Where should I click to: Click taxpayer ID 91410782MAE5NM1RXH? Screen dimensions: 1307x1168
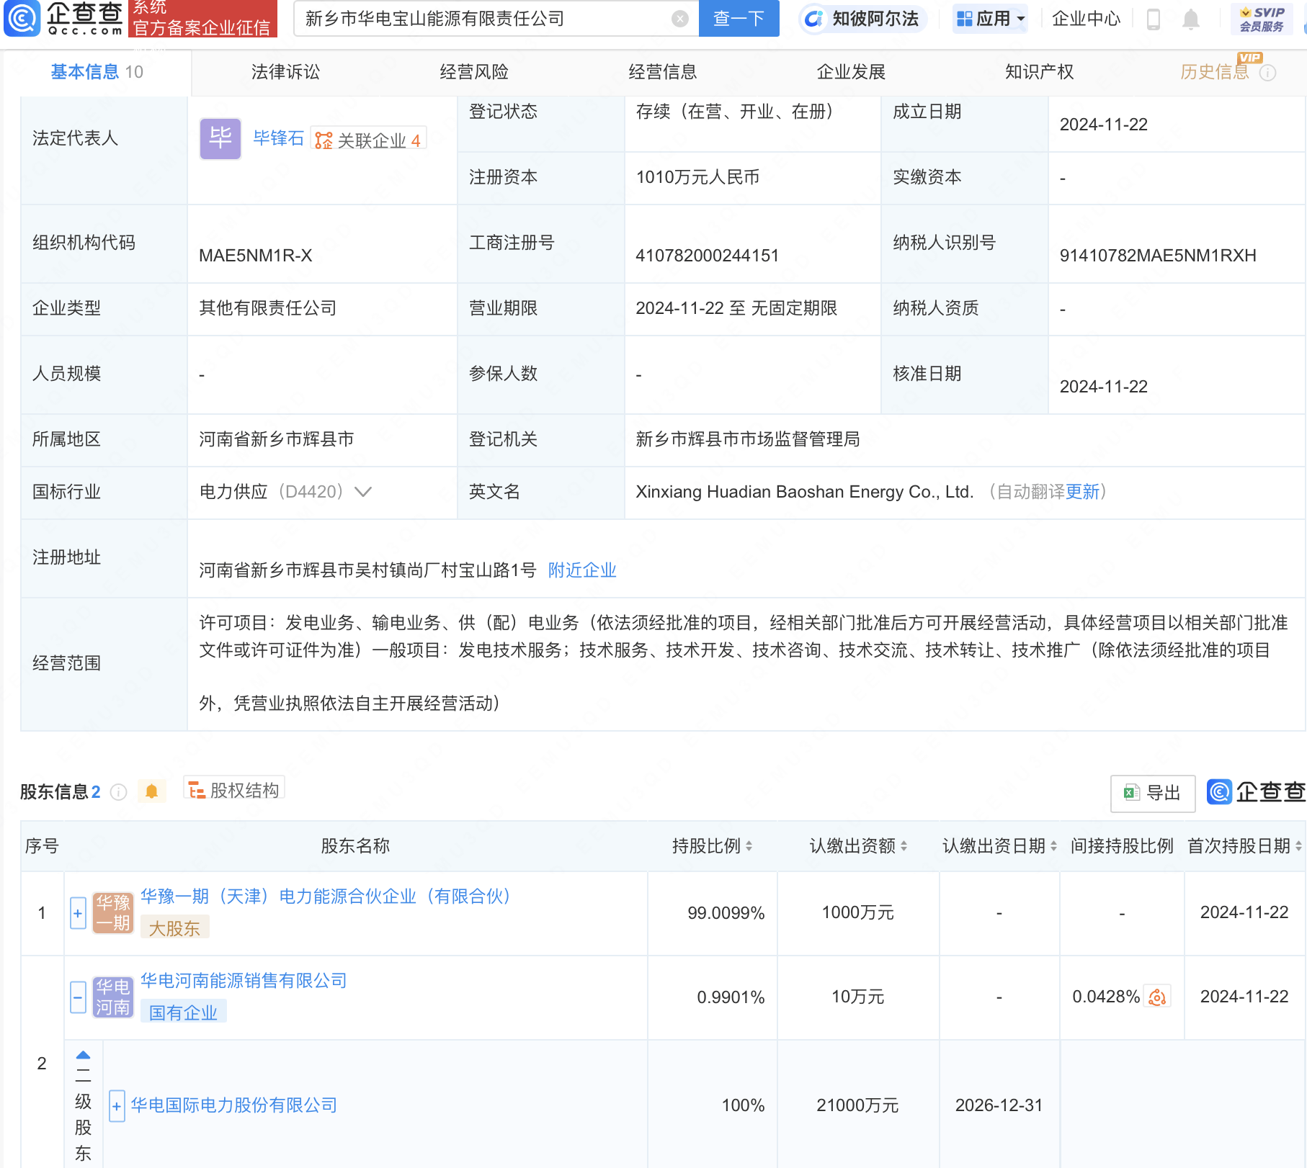click(1158, 256)
